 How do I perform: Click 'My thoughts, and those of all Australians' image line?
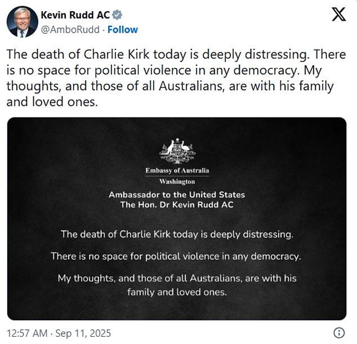tap(177, 278)
